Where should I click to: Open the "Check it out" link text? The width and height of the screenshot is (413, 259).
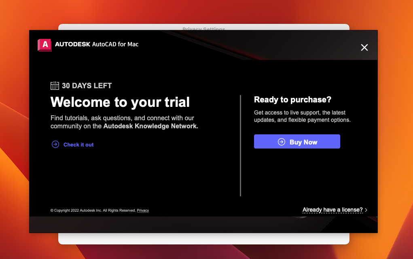78,144
